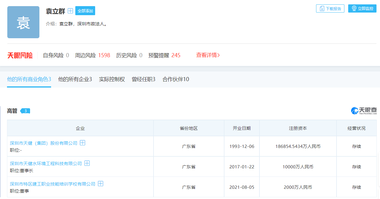Click the plus icon next to 袁立群 name
The width and height of the screenshot is (380, 199).
70,11
